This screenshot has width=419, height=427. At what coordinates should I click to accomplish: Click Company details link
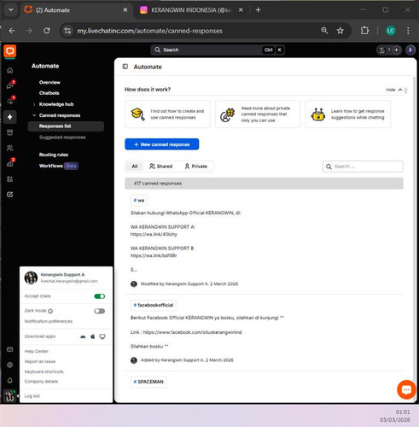tap(41, 382)
